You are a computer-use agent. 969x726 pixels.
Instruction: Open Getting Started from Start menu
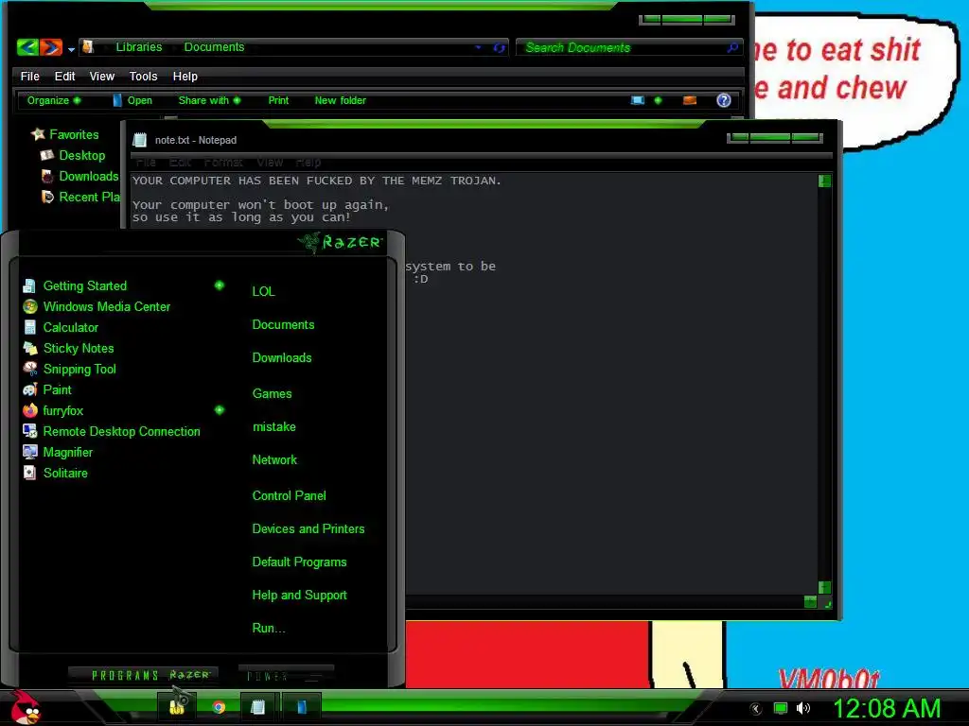click(x=84, y=285)
